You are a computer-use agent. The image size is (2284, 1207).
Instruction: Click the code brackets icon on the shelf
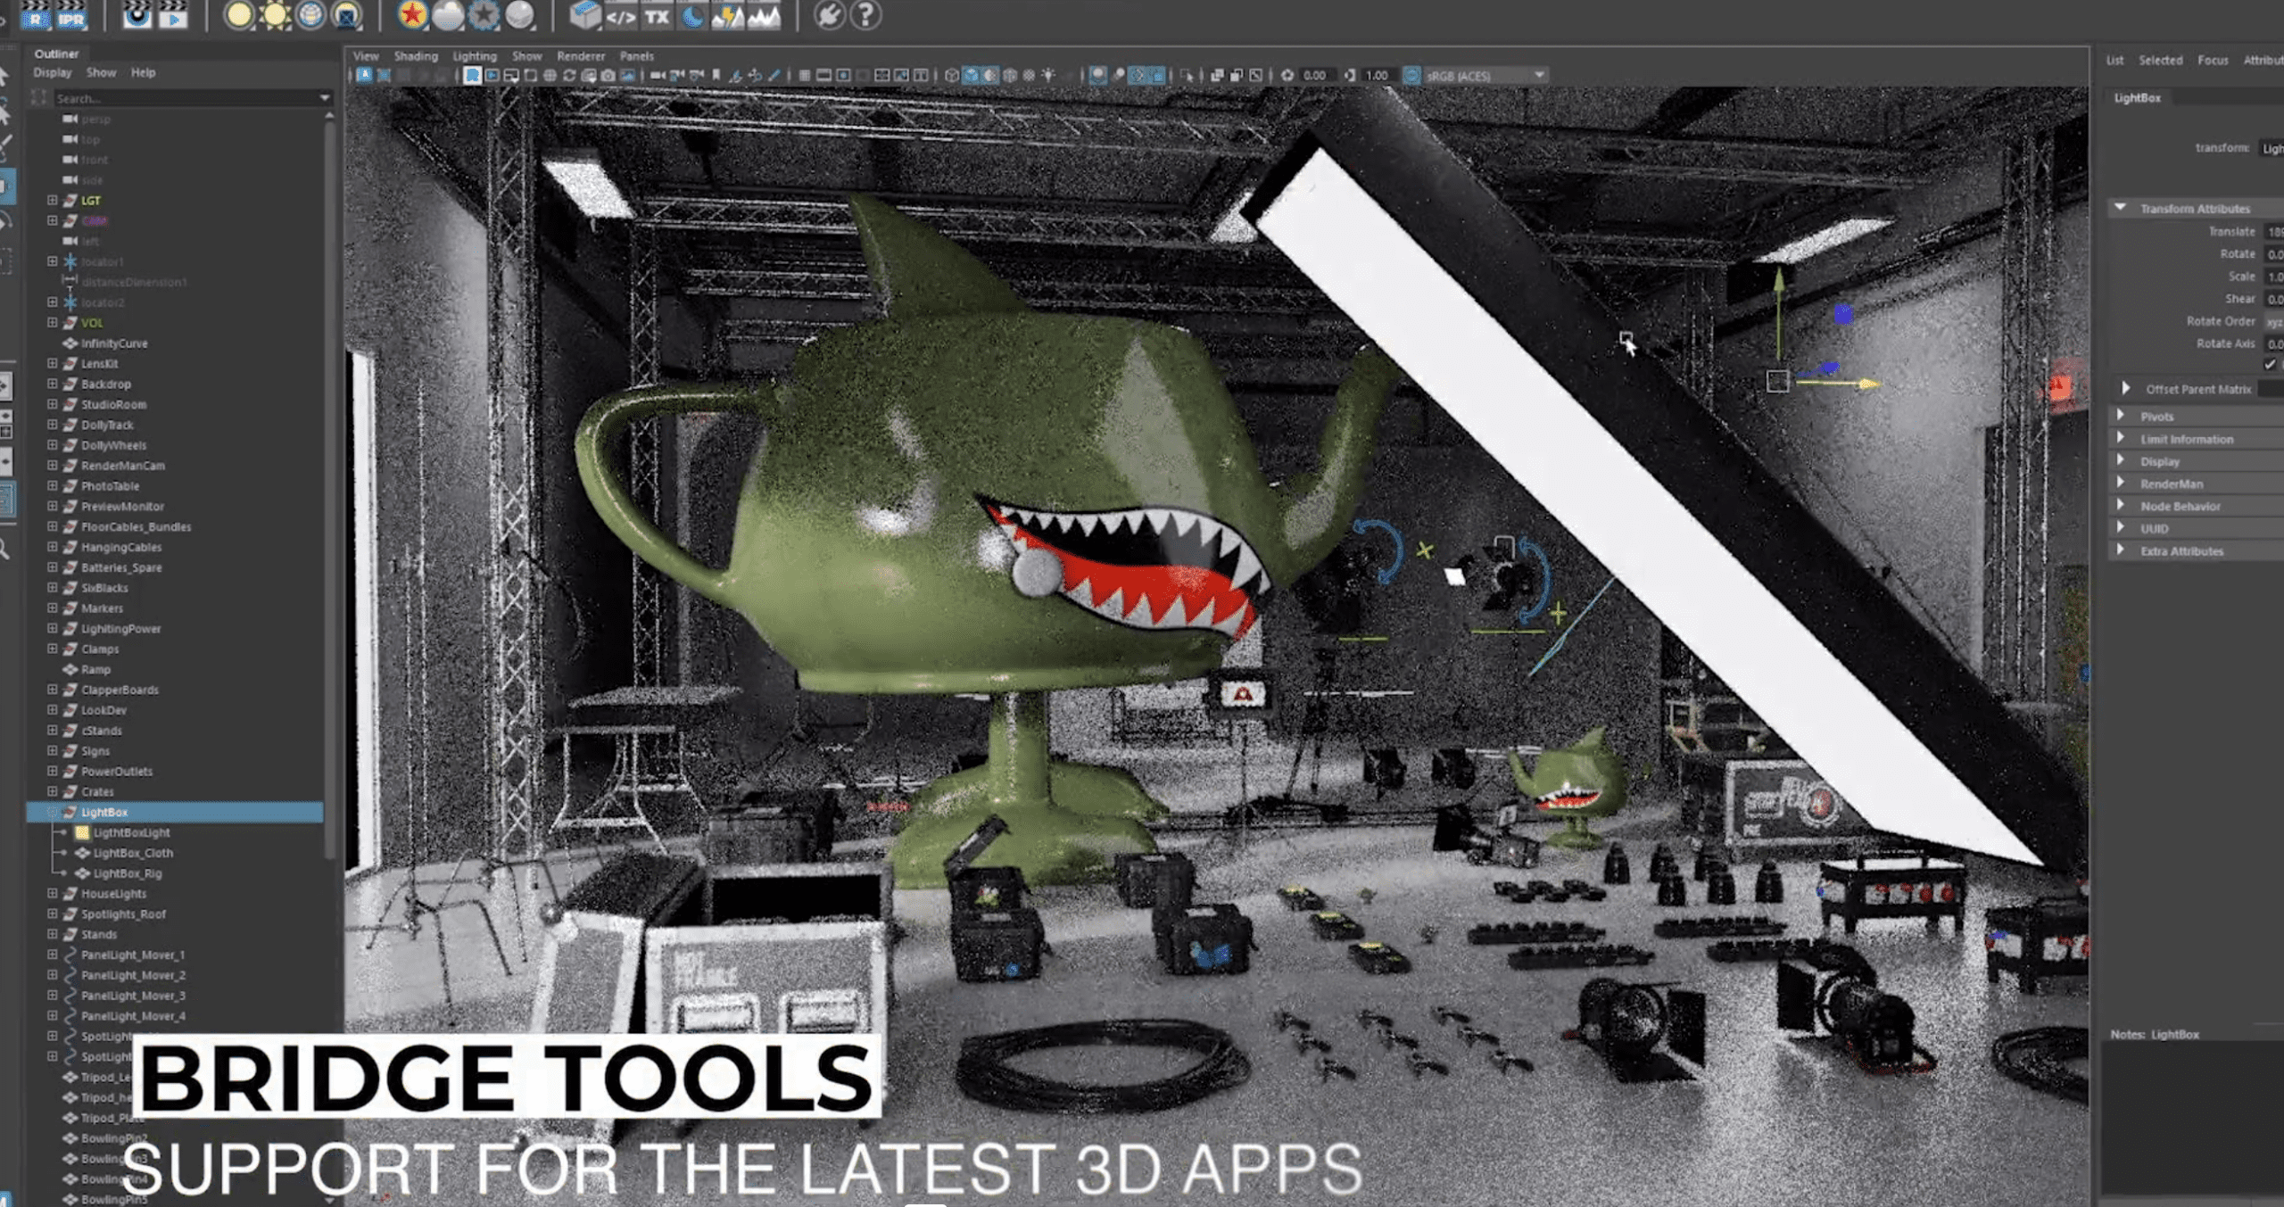(x=622, y=16)
